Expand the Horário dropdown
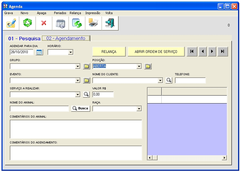The image size is (241, 172). [x=71, y=52]
